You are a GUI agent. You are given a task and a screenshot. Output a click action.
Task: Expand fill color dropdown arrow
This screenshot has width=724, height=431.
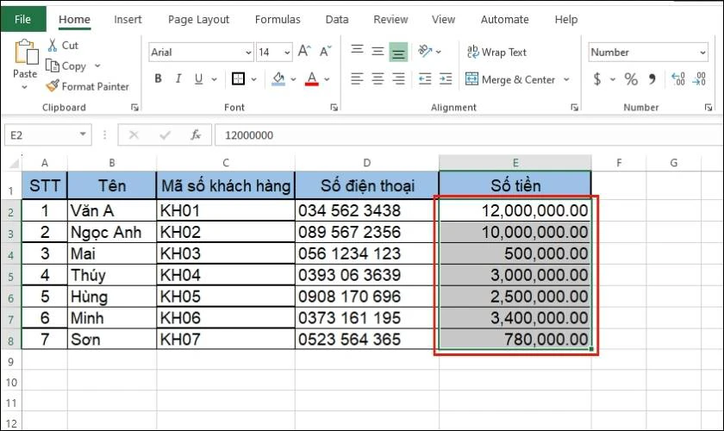pyautogui.click(x=293, y=79)
